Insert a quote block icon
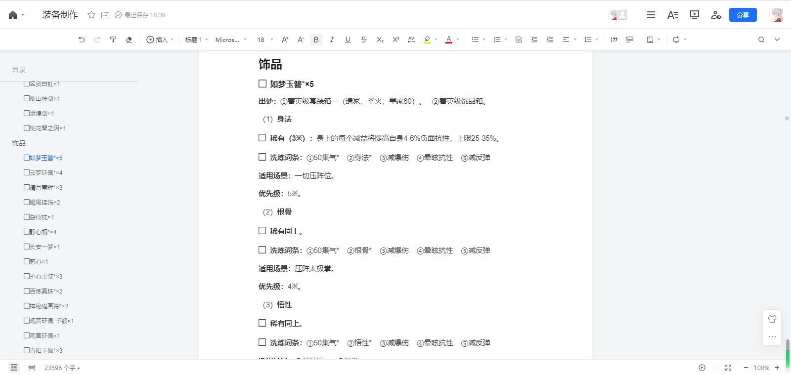Viewport: 791px width, 375px height. [614, 40]
